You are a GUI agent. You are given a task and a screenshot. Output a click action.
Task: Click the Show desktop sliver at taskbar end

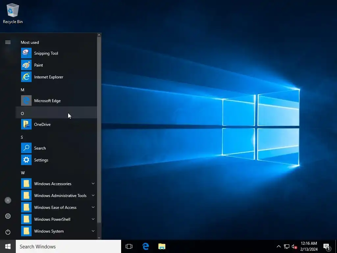(336, 246)
